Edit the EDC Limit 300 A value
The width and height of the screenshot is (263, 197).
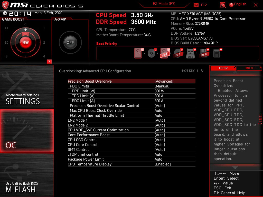coord(131,101)
